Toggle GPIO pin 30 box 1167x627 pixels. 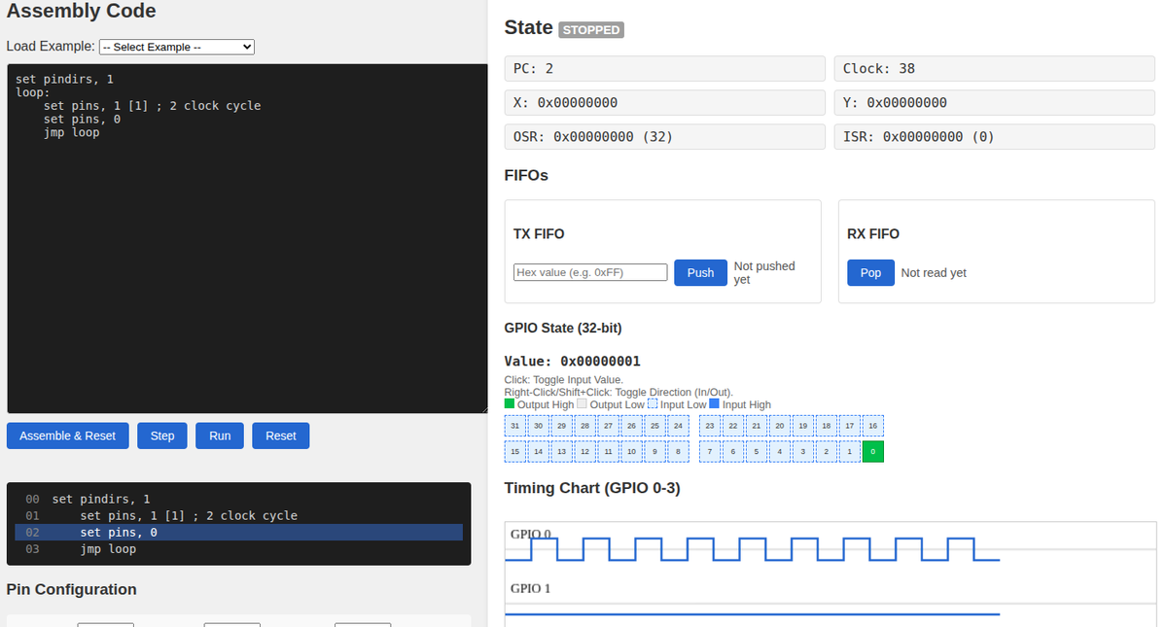[x=538, y=426]
